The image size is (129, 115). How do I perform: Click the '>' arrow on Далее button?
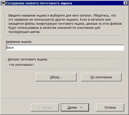coord(81,108)
